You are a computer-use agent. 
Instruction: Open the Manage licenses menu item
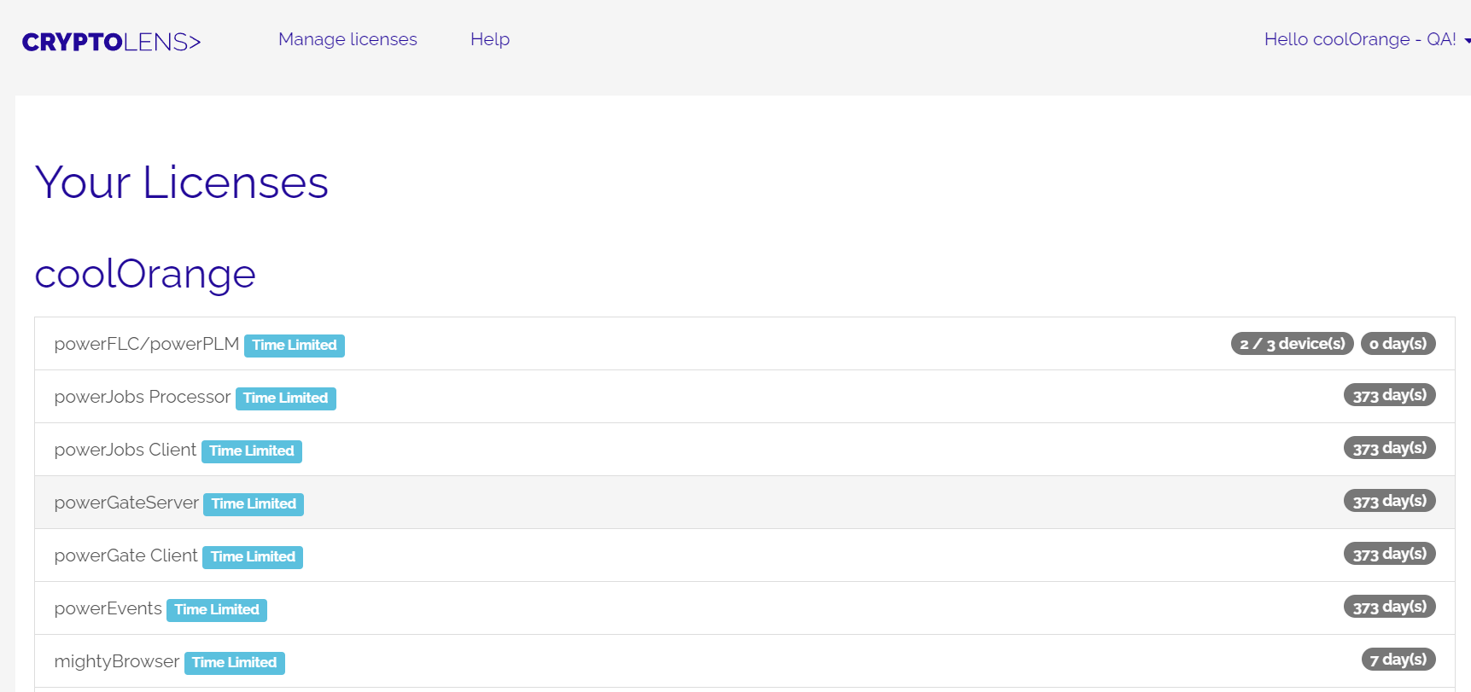347,39
